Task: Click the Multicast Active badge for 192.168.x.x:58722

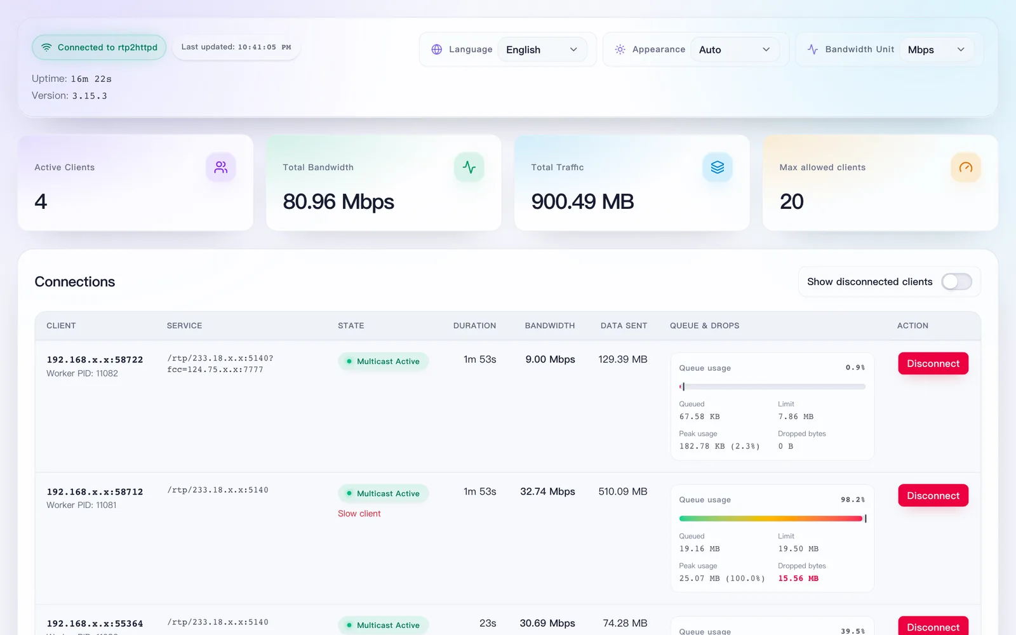Action: coord(383,361)
